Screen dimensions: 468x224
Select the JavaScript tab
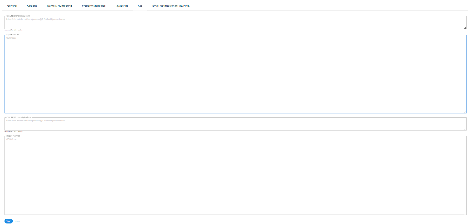[122, 6]
